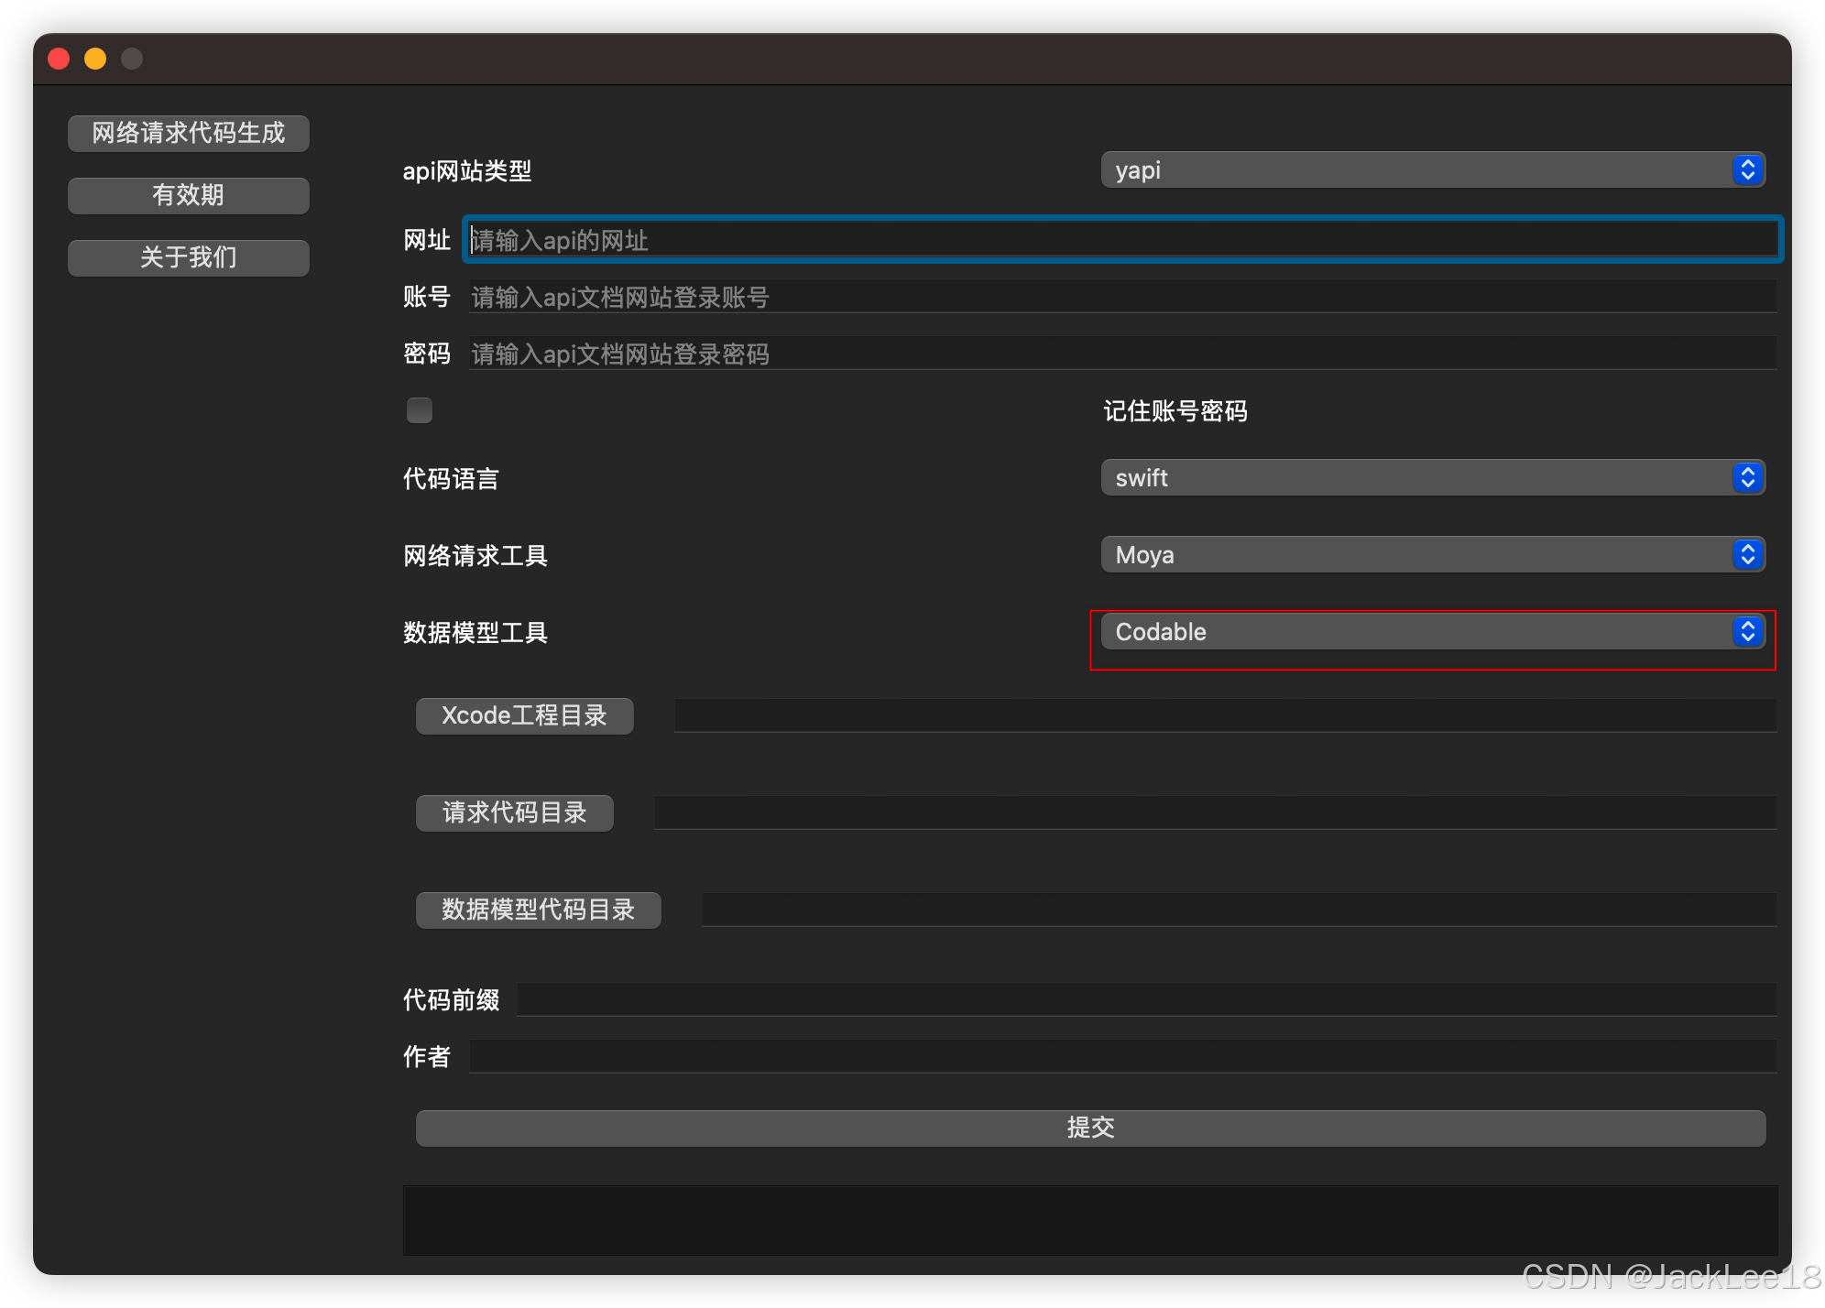Open the 关于我们 page
The height and width of the screenshot is (1308, 1825).
pyautogui.click(x=188, y=257)
